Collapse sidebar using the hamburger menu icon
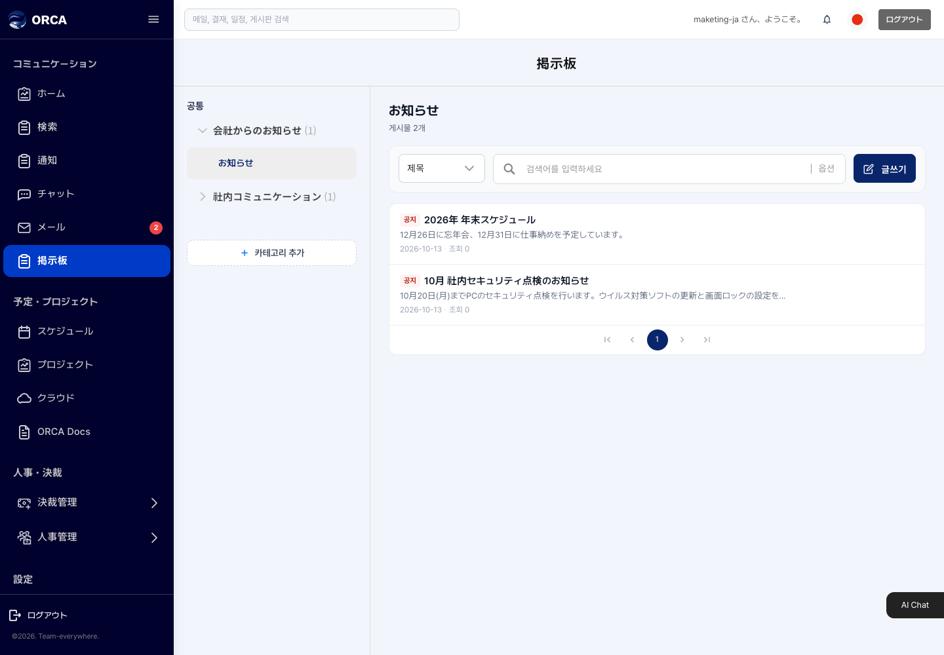 (x=153, y=20)
